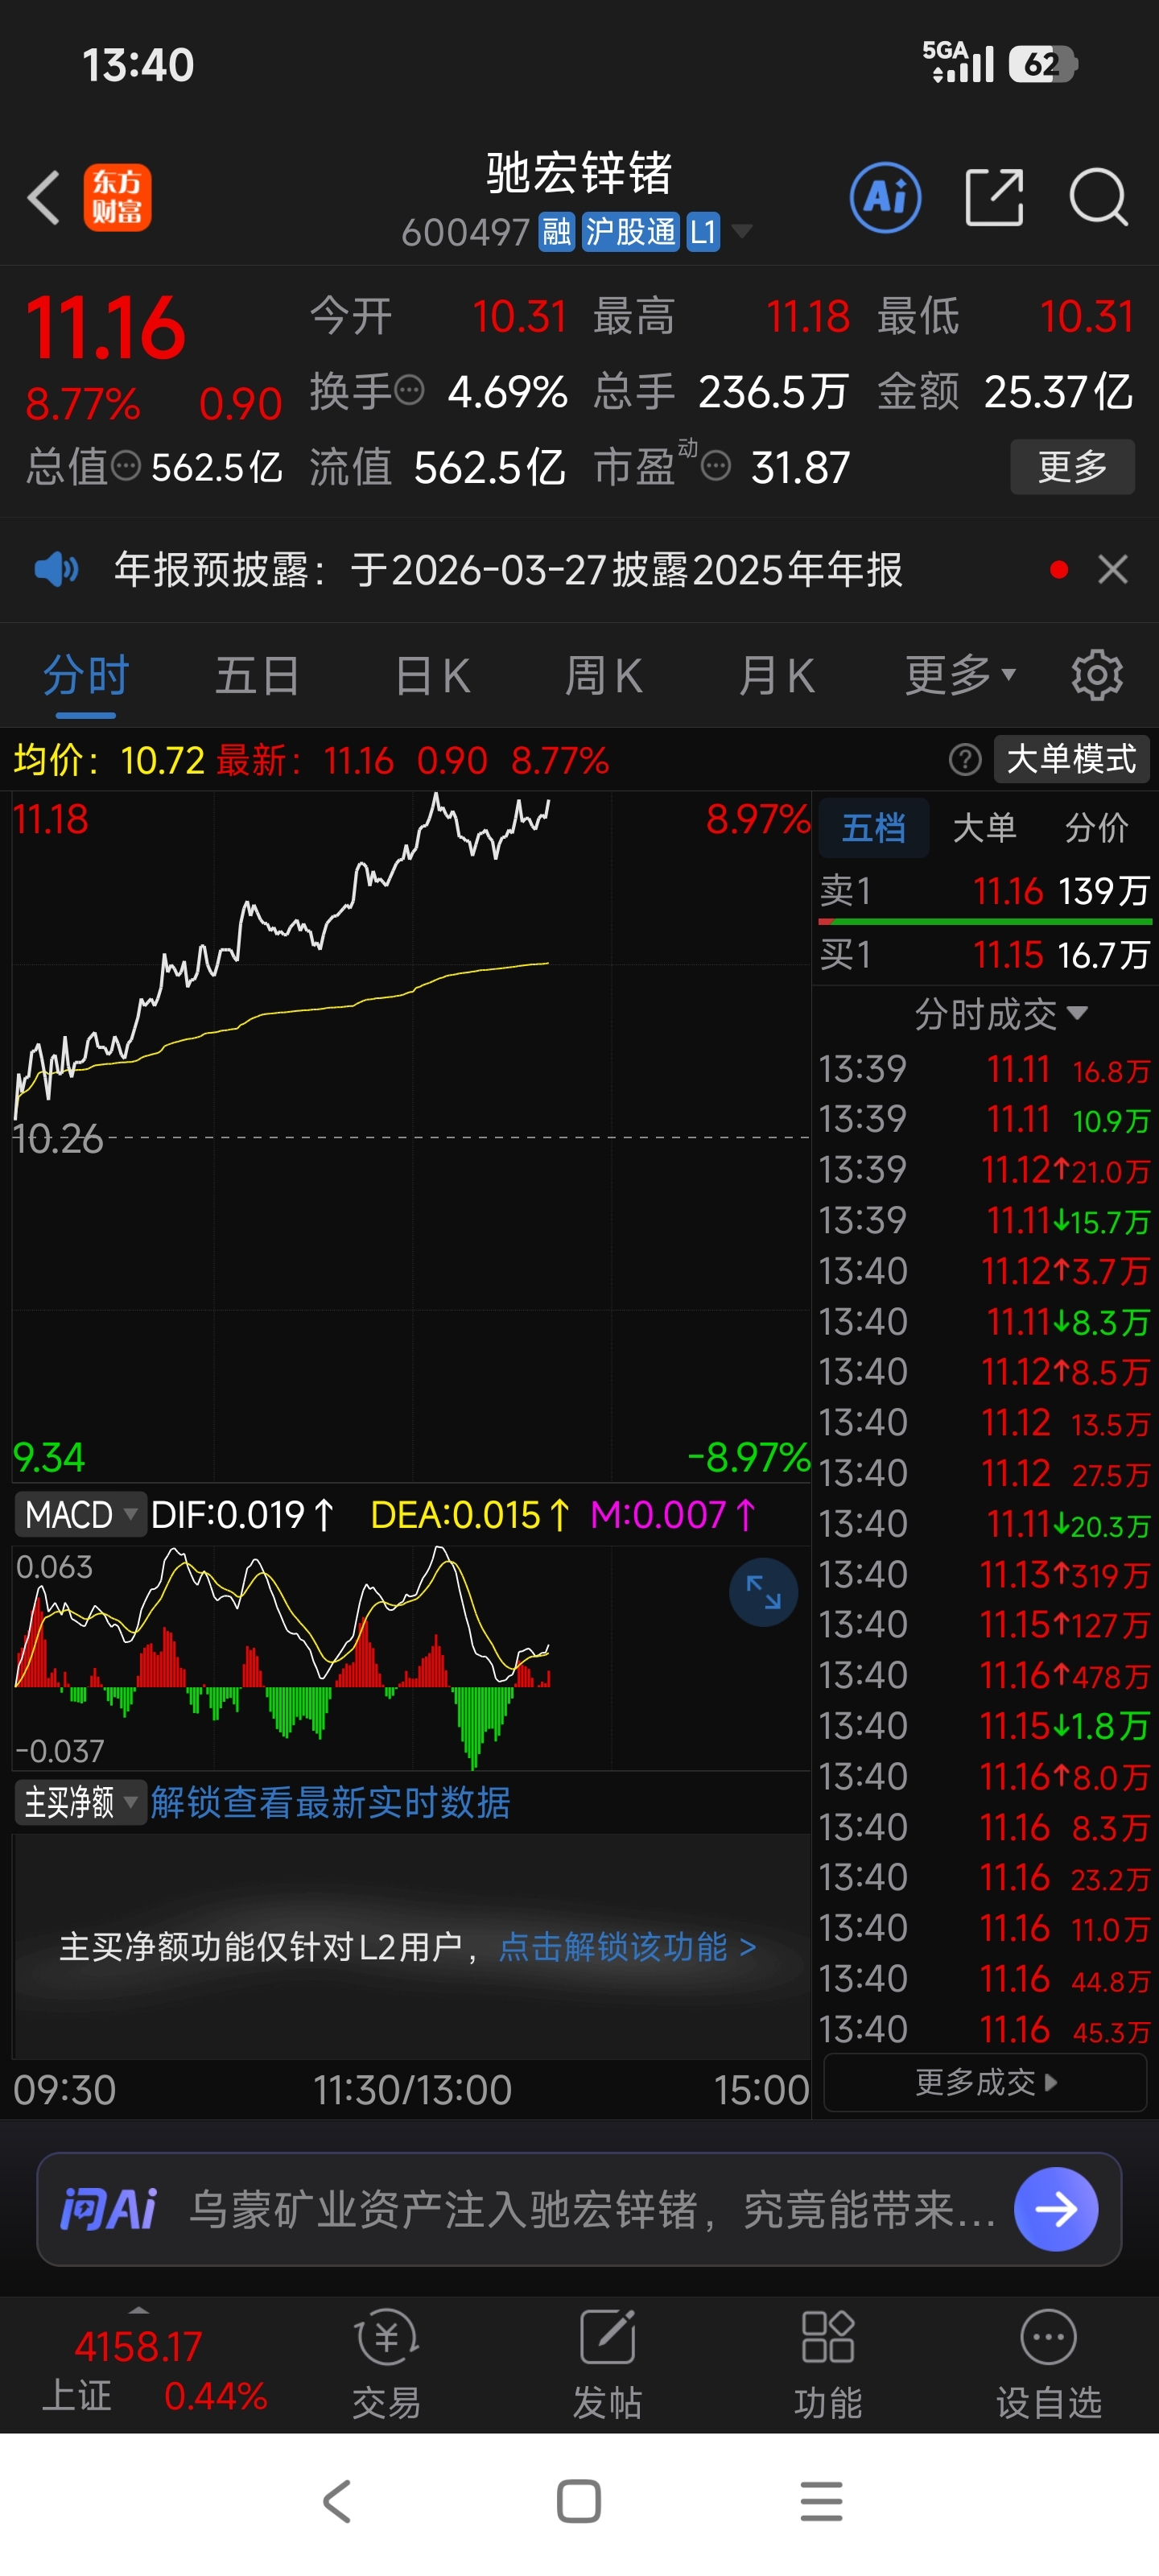Open 解锁查看最新实时数据 link
This screenshot has width=1159, height=2576.
(x=330, y=1803)
